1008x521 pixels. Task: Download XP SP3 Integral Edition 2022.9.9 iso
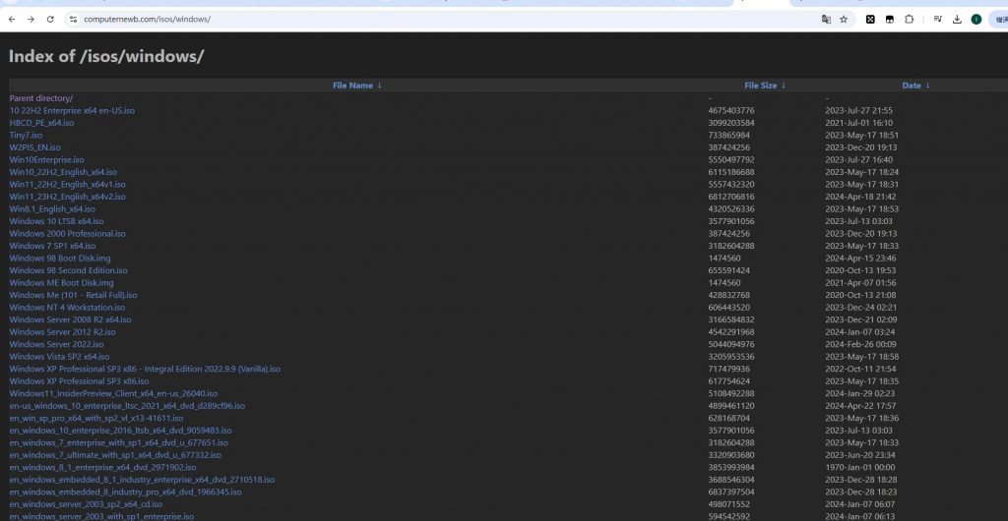click(145, 369)
